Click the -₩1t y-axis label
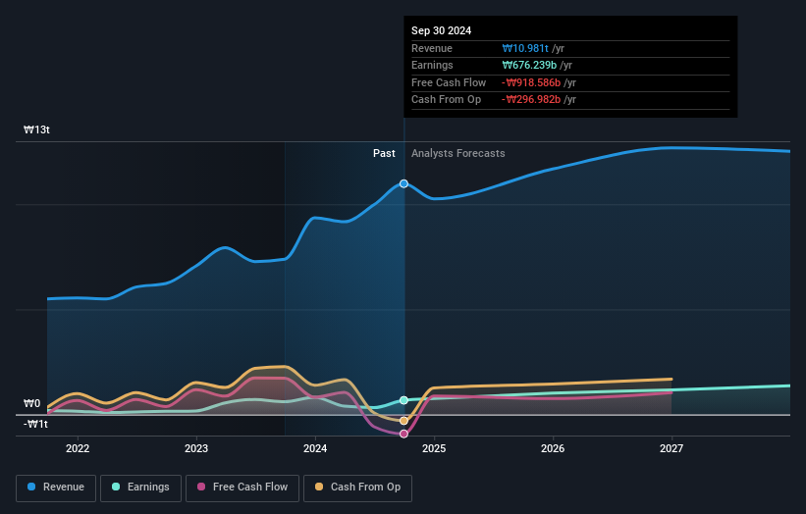The width and height of the screenshot is (806, 514). 35,424
